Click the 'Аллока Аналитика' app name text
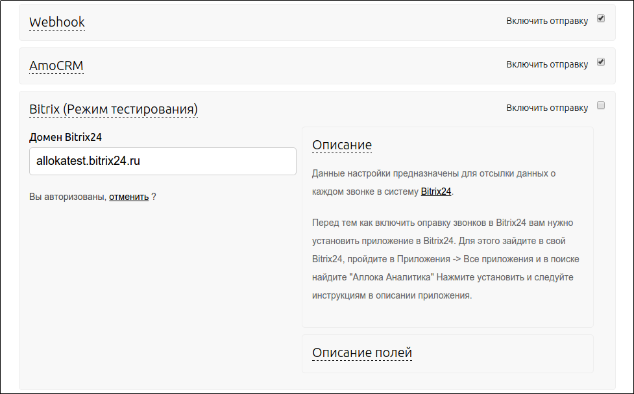The height and width of the screenshot is (394, 634). click(391, 277)
